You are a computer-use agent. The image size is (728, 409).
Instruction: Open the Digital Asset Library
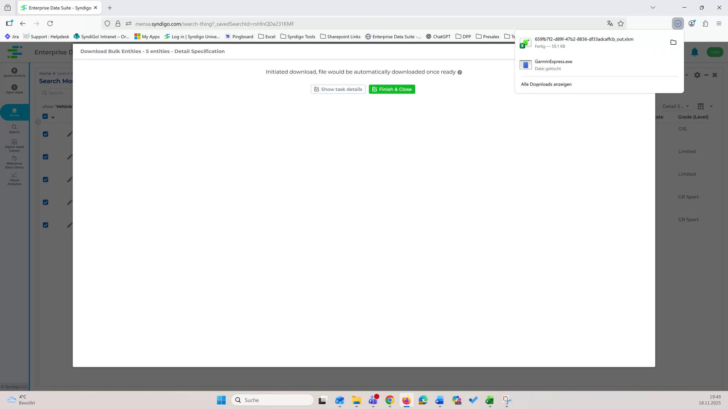14,146
